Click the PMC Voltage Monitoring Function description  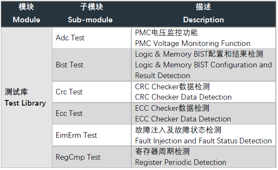(192, 43)
